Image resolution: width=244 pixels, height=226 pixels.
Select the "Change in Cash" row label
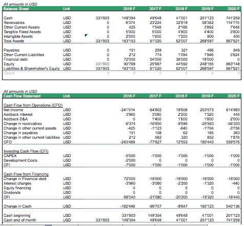(x=17, y=206)
